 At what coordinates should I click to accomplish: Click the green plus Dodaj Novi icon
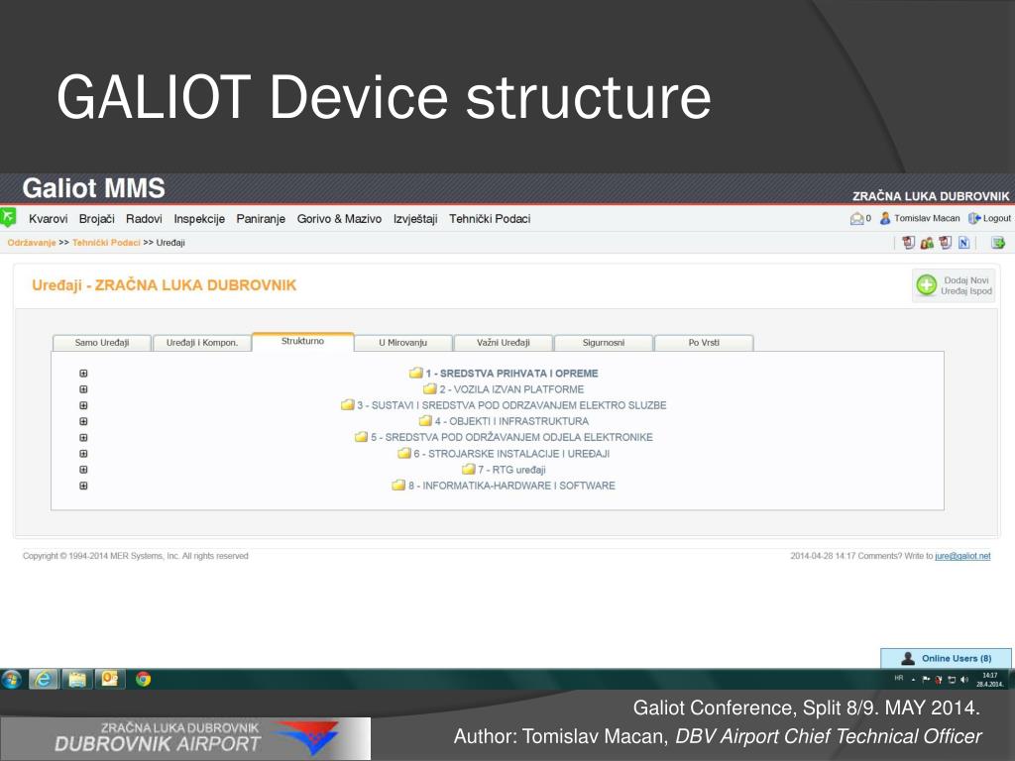pos(927,285)
